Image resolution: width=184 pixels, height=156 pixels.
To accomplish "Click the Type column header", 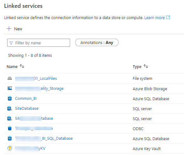I will click(137, 66).
